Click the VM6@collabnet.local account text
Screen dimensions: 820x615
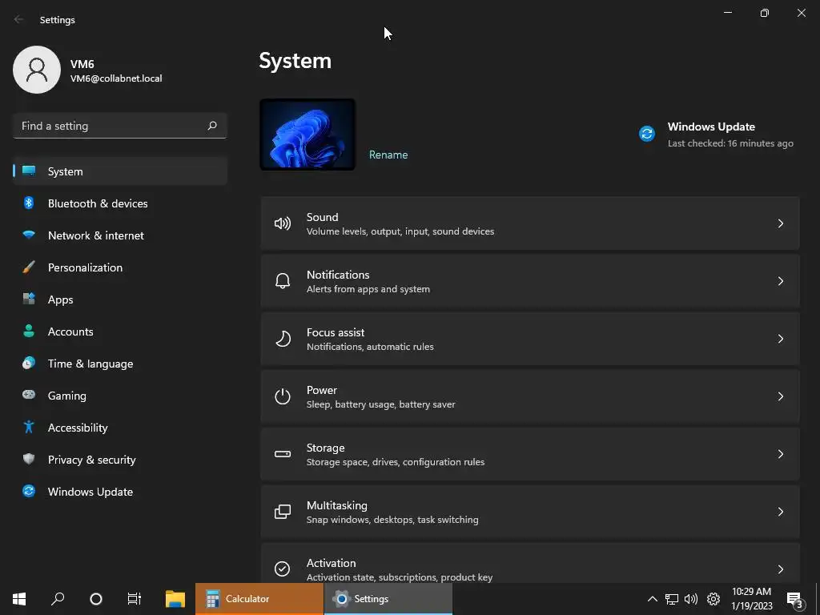(x=116, y=78)
